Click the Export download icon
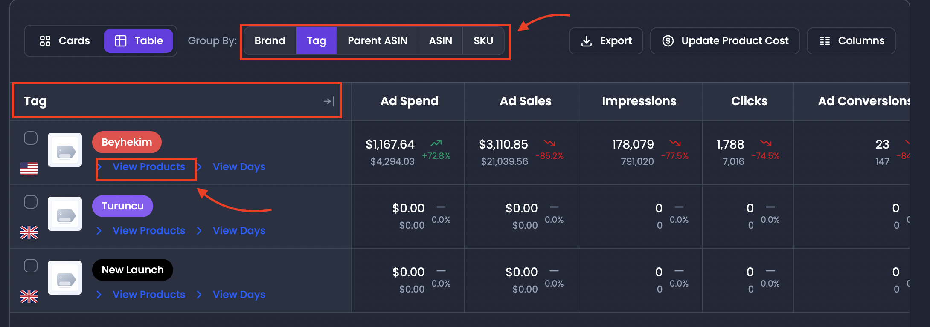The image size is (930, 327). tap(587, 41)
